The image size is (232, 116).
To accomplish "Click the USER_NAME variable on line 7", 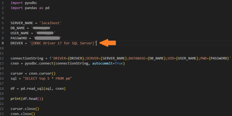I will [x=20, y=33].
